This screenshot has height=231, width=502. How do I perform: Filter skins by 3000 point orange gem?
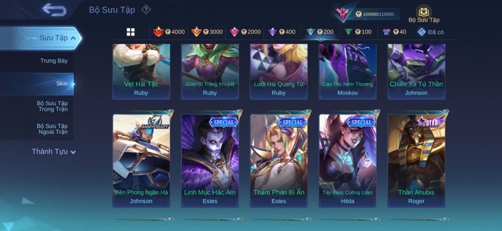pos(207,32)
